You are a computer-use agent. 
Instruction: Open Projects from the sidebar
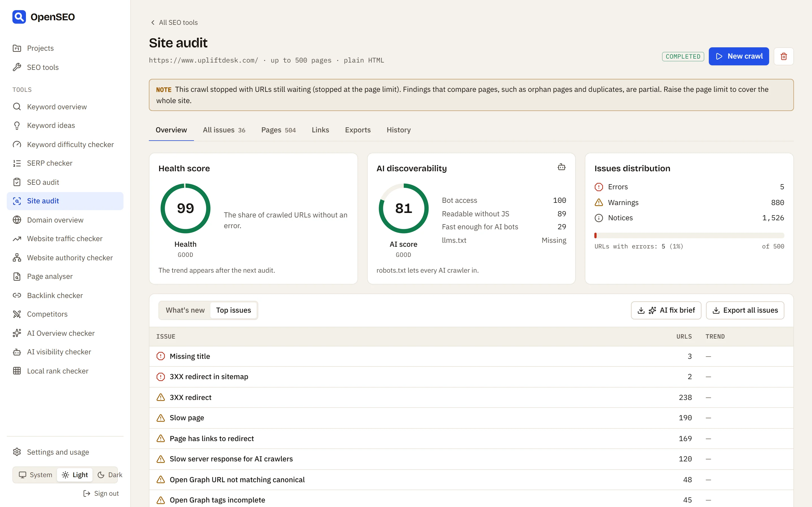[65, 48]
